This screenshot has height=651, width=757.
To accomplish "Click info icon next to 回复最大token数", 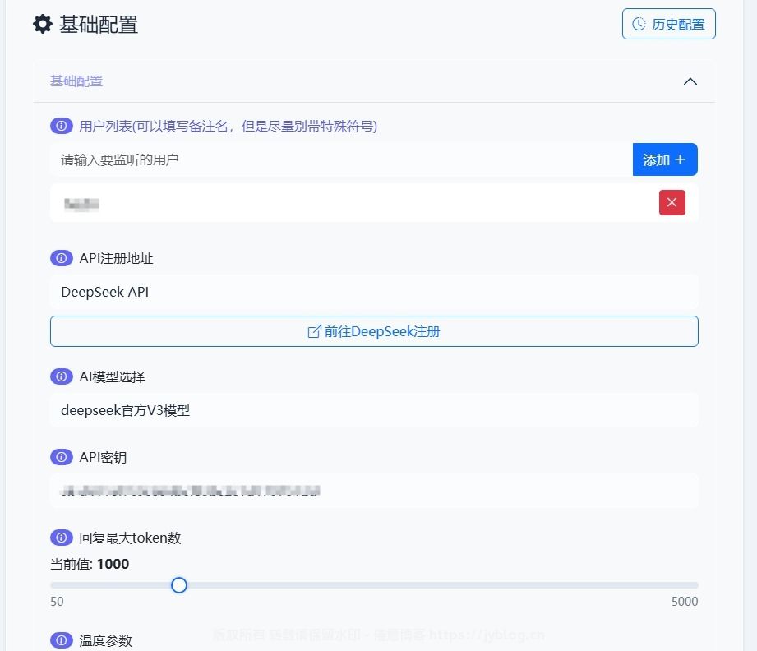I will tap(62, 538).
